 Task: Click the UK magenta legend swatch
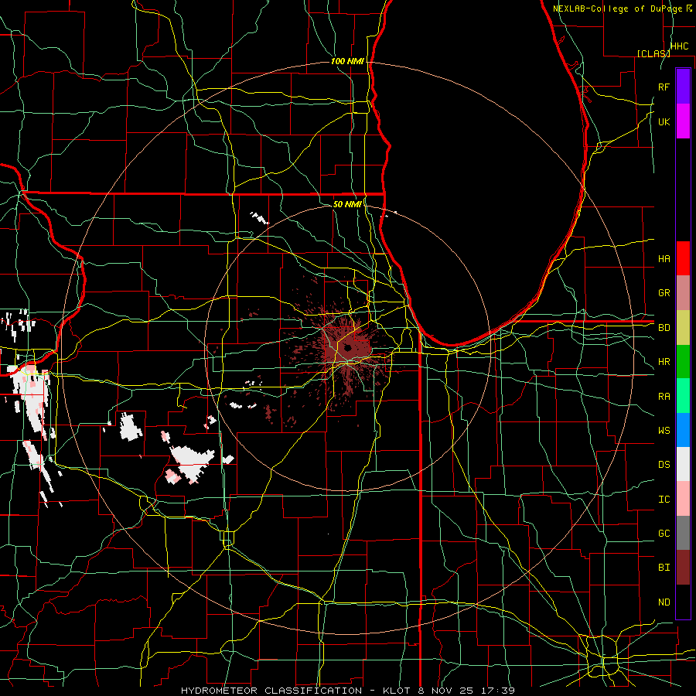click(683, 121)
